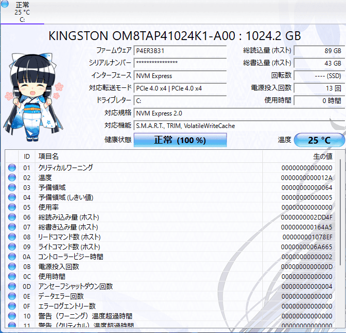Select the C: drive tab
Image resolution: width=346 pixels, height=333 pixels.
pos(22,19)
